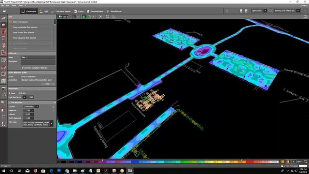Collapse the Site alignment section
Viewport: 309px width, 174px height.
point(10,102)
